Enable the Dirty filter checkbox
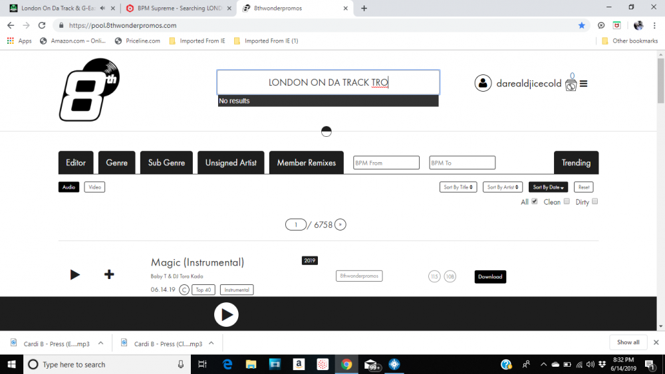Screen dimensions: 665x374 click(595, 201)
